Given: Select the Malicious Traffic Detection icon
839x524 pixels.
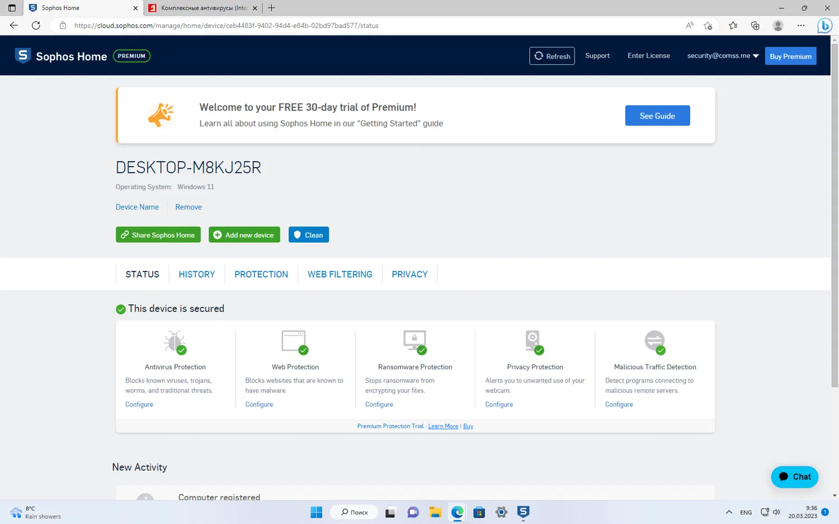Looking at the screenshot, I should (654, 342).
